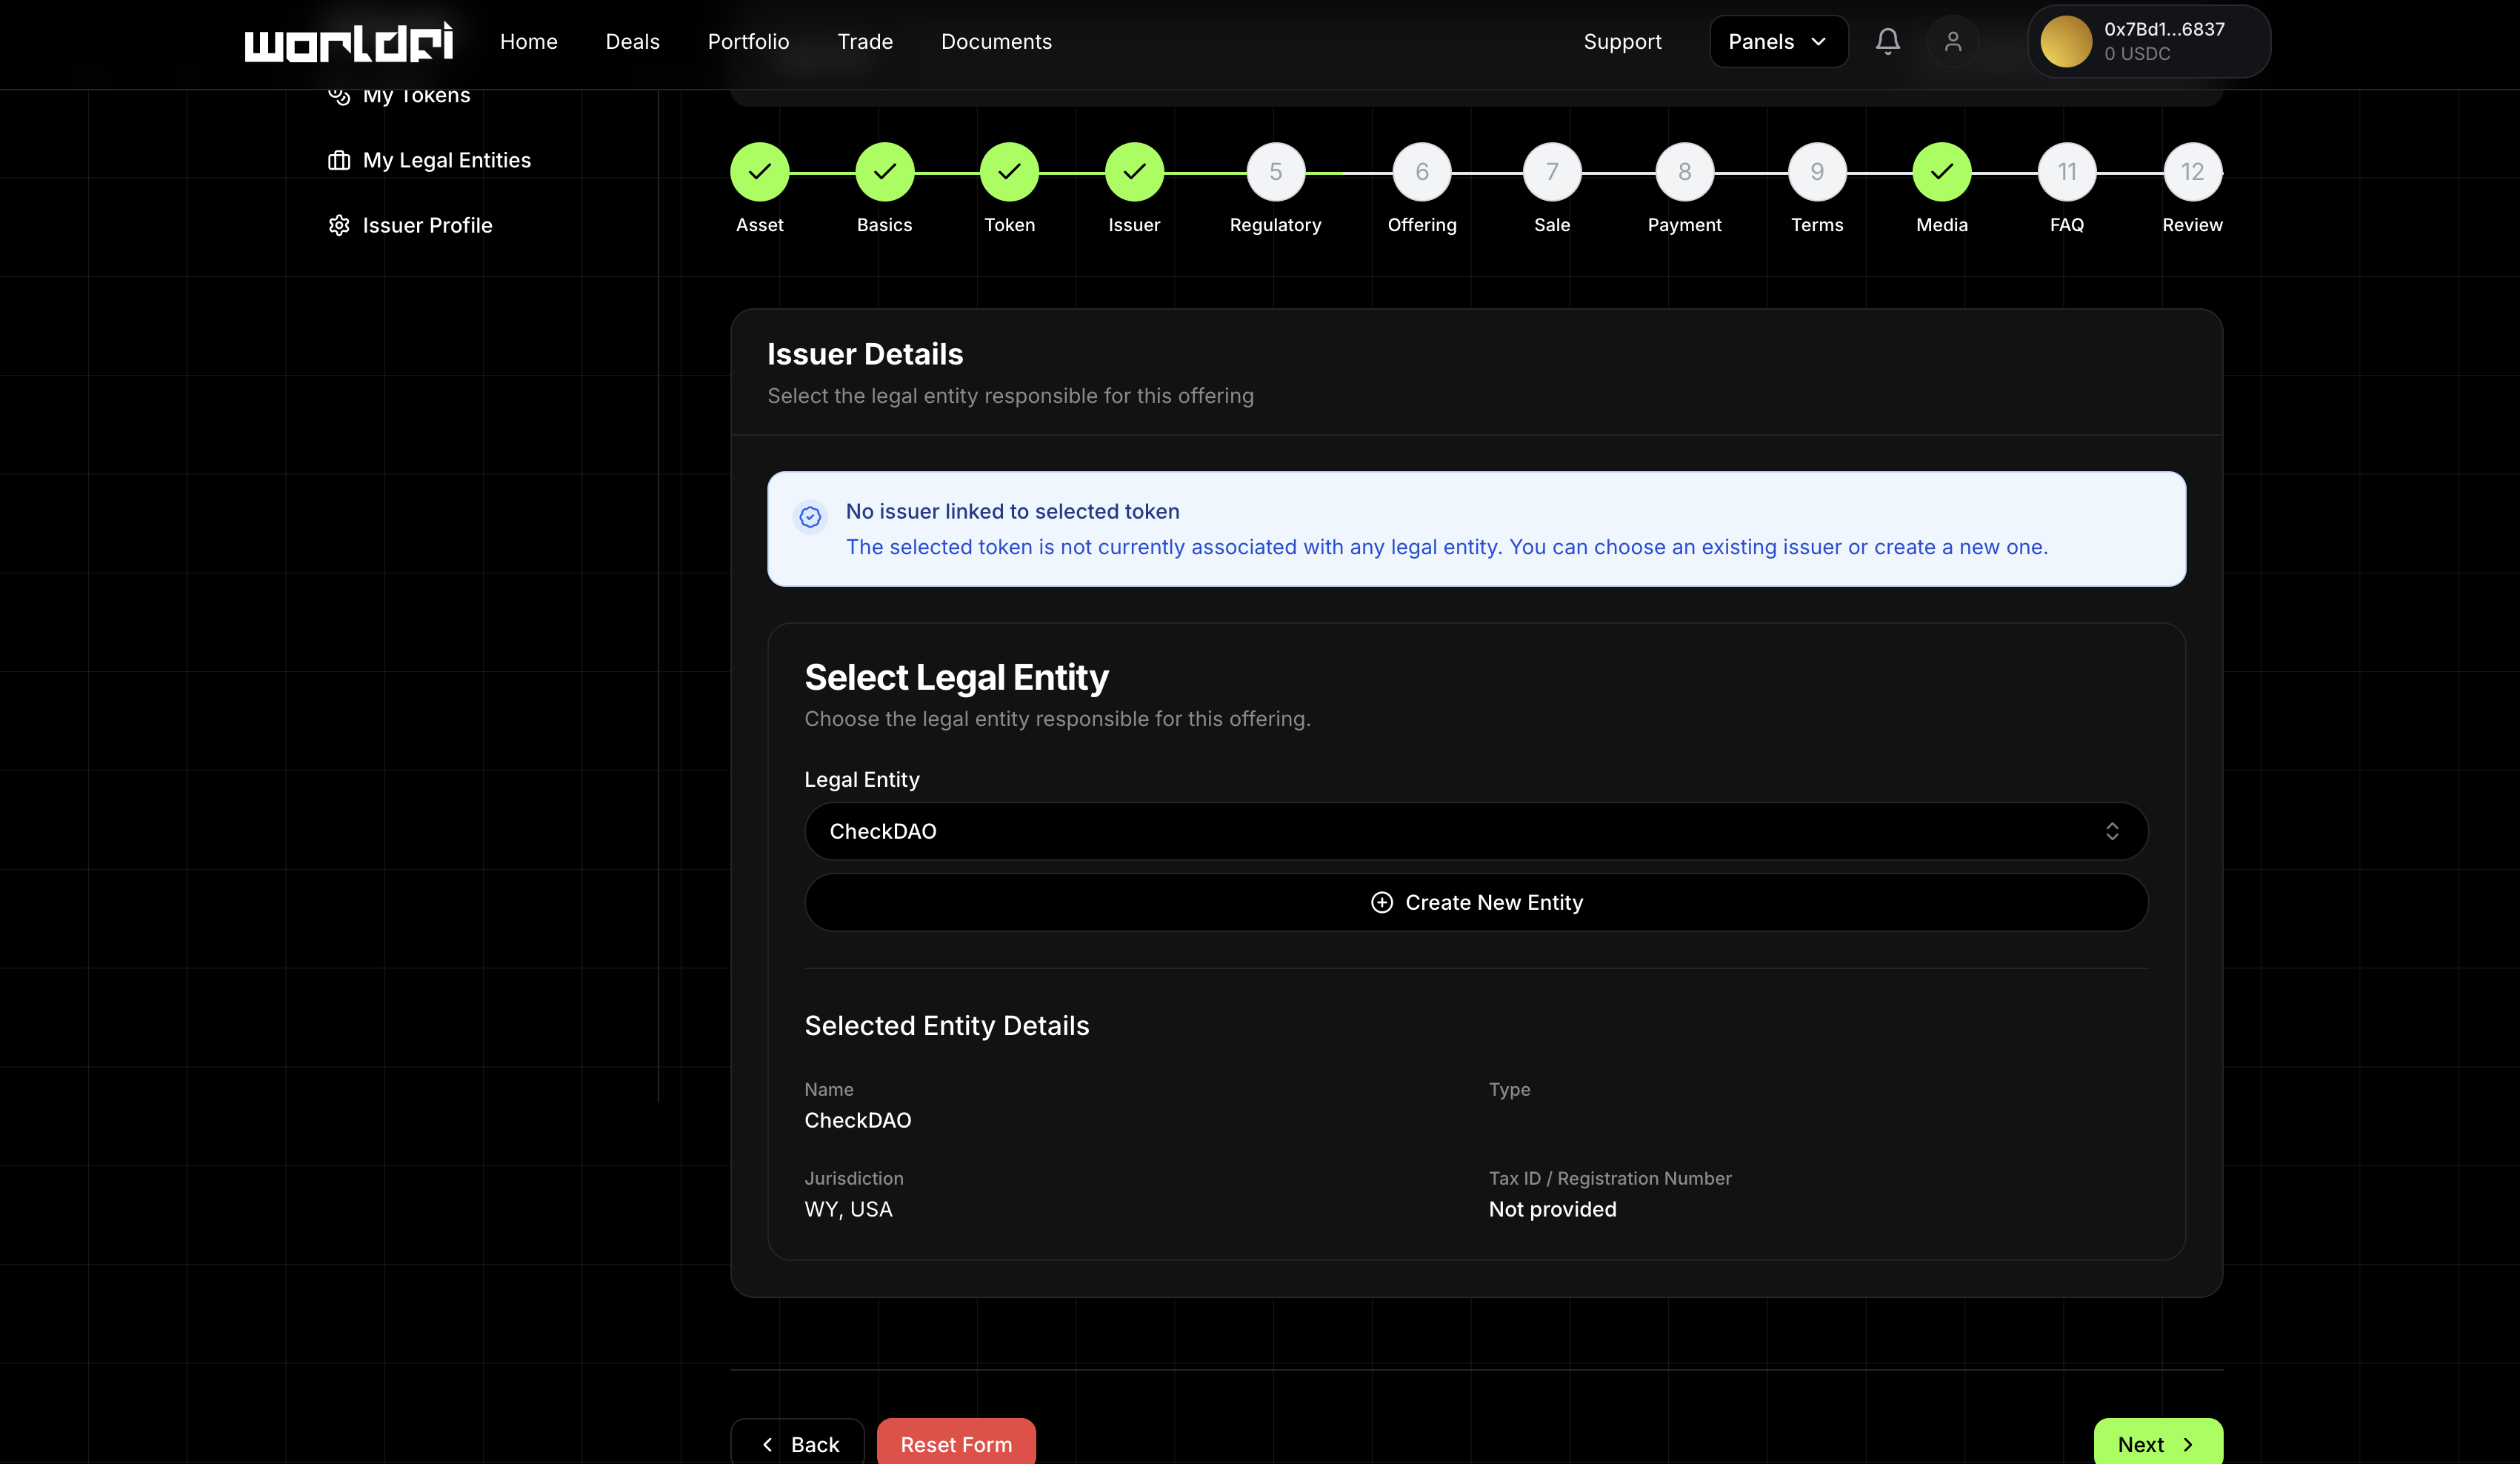This screenshot has height=1464, width=2520.
Task: Expand the Panels dropdown
Action: pyautogui.click(x=1778, y=41)
